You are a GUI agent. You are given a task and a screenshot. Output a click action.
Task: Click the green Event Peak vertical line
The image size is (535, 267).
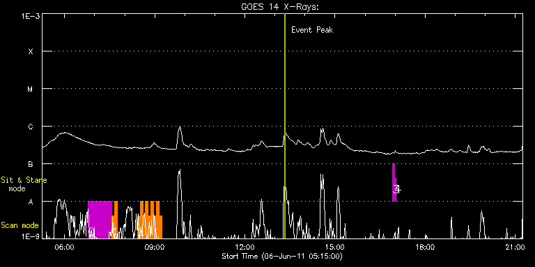[x=284, y=126]
